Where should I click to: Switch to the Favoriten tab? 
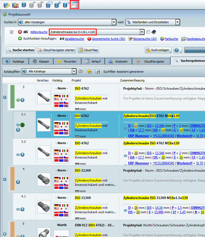67,61
